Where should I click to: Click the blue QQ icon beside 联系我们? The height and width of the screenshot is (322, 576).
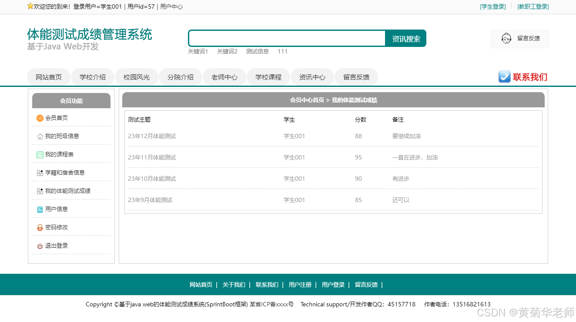[x=504, y=76]
